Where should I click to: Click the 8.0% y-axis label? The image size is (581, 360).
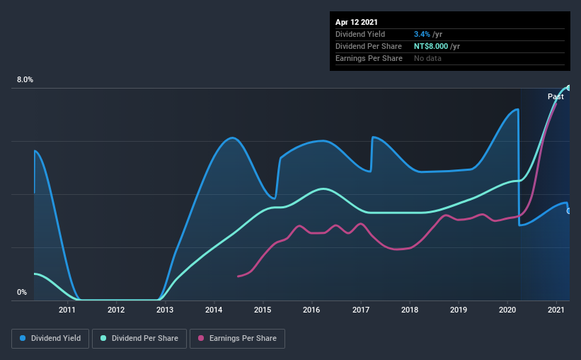pos(25,80)
